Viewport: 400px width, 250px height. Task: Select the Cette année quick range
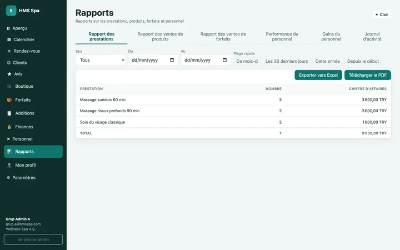click(x=328, y=61)
